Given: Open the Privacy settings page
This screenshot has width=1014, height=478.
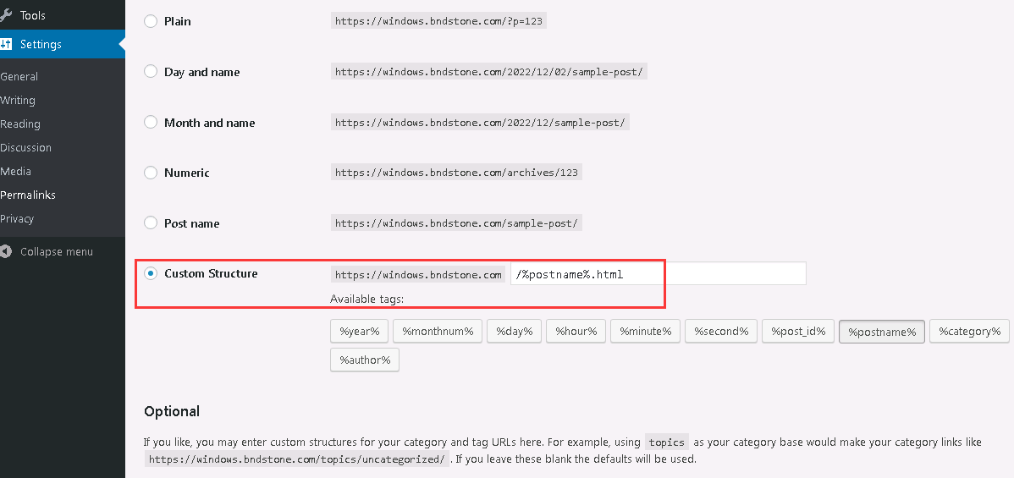Looking at the screenshot, I should [17, 218].
